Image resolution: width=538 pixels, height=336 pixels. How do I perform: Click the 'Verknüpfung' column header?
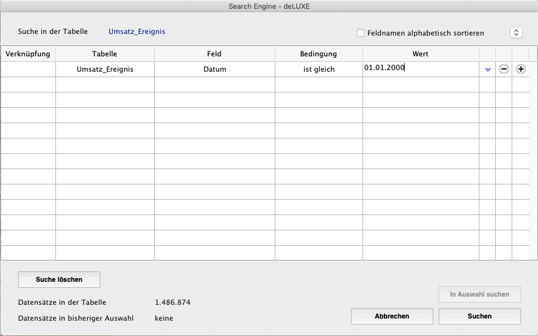click(28, 54)
